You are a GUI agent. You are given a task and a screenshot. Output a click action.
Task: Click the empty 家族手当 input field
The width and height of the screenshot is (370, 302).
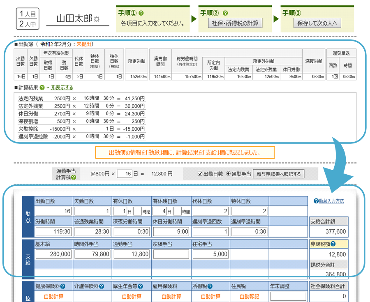pos(171,254)
